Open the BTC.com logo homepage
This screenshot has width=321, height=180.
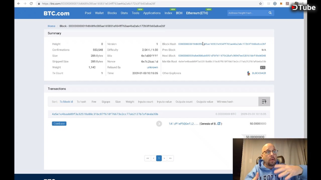57,13
